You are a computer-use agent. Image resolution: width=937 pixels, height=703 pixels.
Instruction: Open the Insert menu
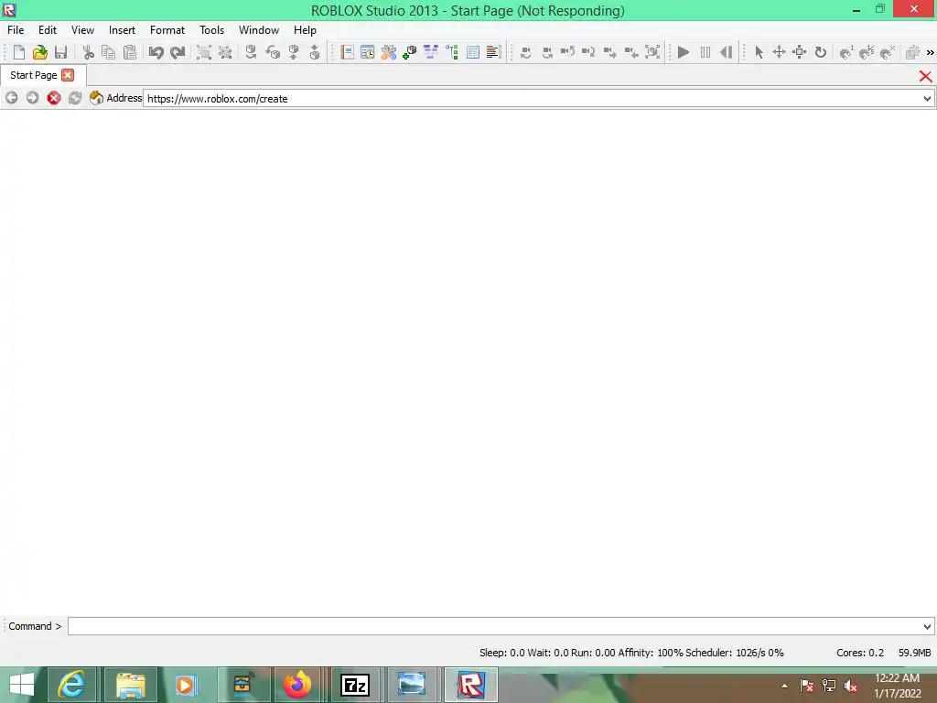coord(122,30)
